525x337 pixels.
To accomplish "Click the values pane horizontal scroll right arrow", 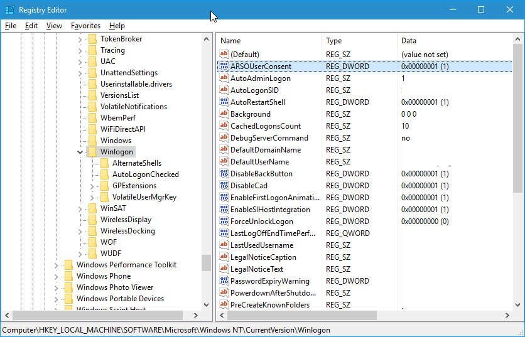I will coord(507,315).
